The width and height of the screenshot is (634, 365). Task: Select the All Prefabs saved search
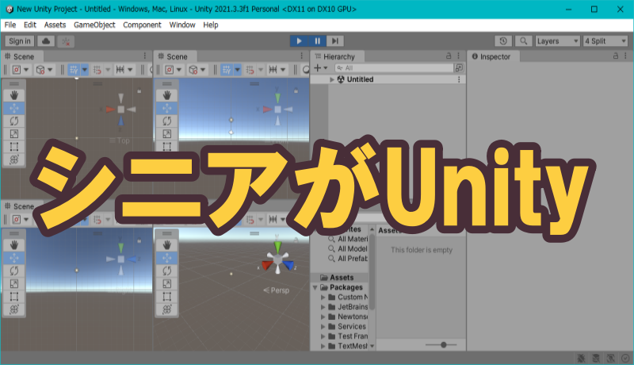[x=348, y=259]
